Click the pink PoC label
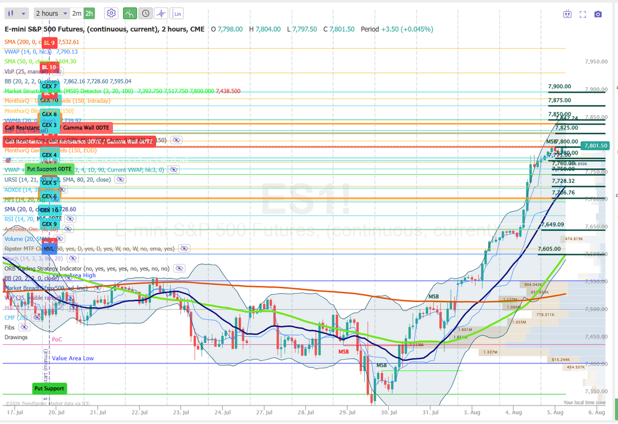This screenshot has width=618, height=424. pos(57,339)
